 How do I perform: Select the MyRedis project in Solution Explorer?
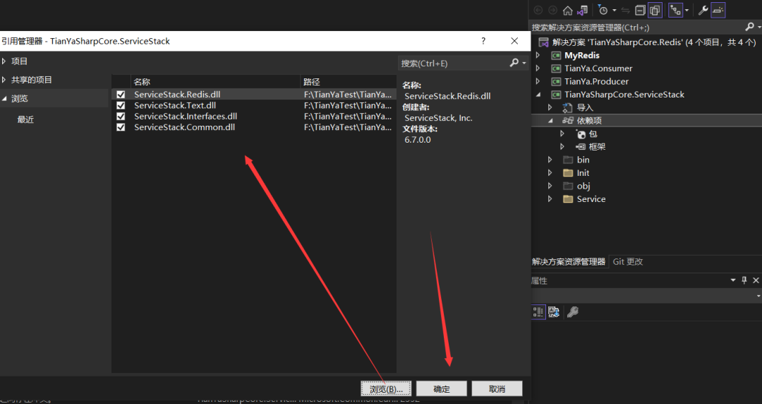coord(581,56)
